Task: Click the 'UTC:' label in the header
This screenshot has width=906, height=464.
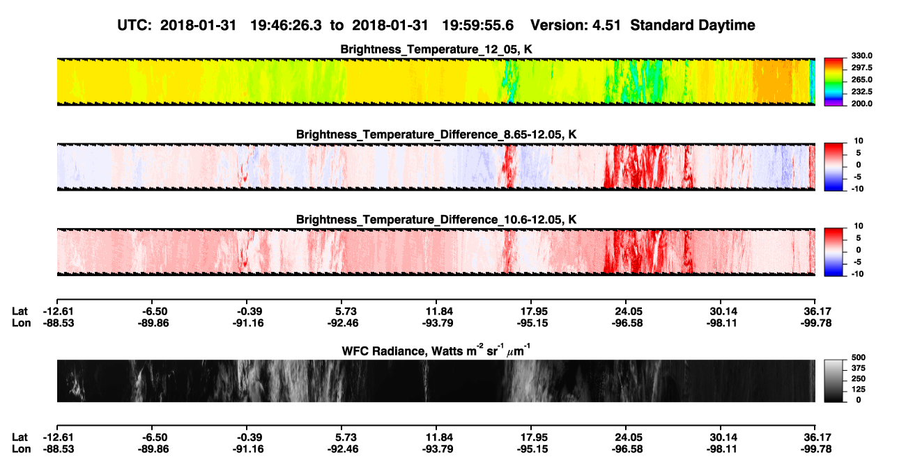Action: coord(136,25)
